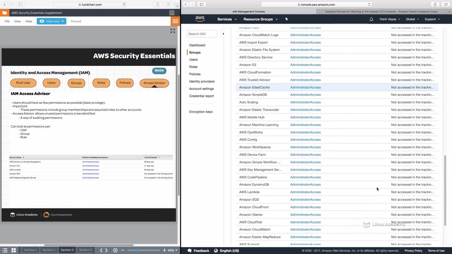Collapse the IAM sidebar arrow
The image size is (452, 254).
pyautogui.click(x=223, y=34)
